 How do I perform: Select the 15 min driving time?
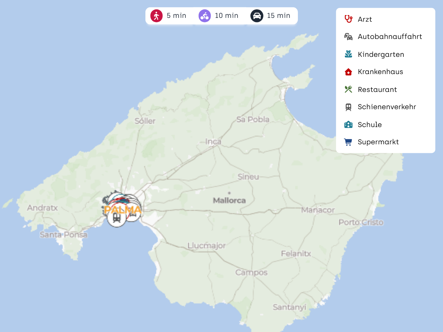(278, 16)
